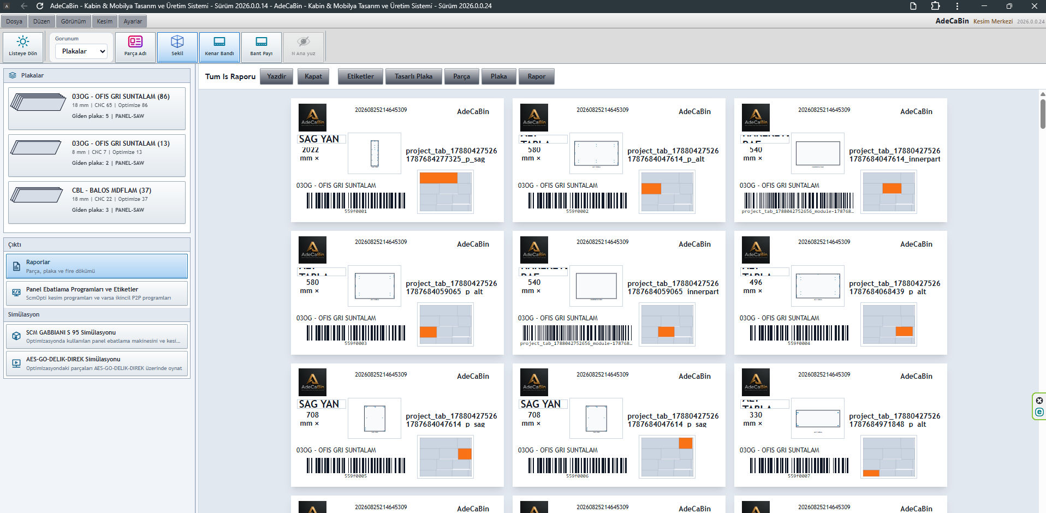
Task: Click the Raporlar document icon
Action: (x=16, y=266)
